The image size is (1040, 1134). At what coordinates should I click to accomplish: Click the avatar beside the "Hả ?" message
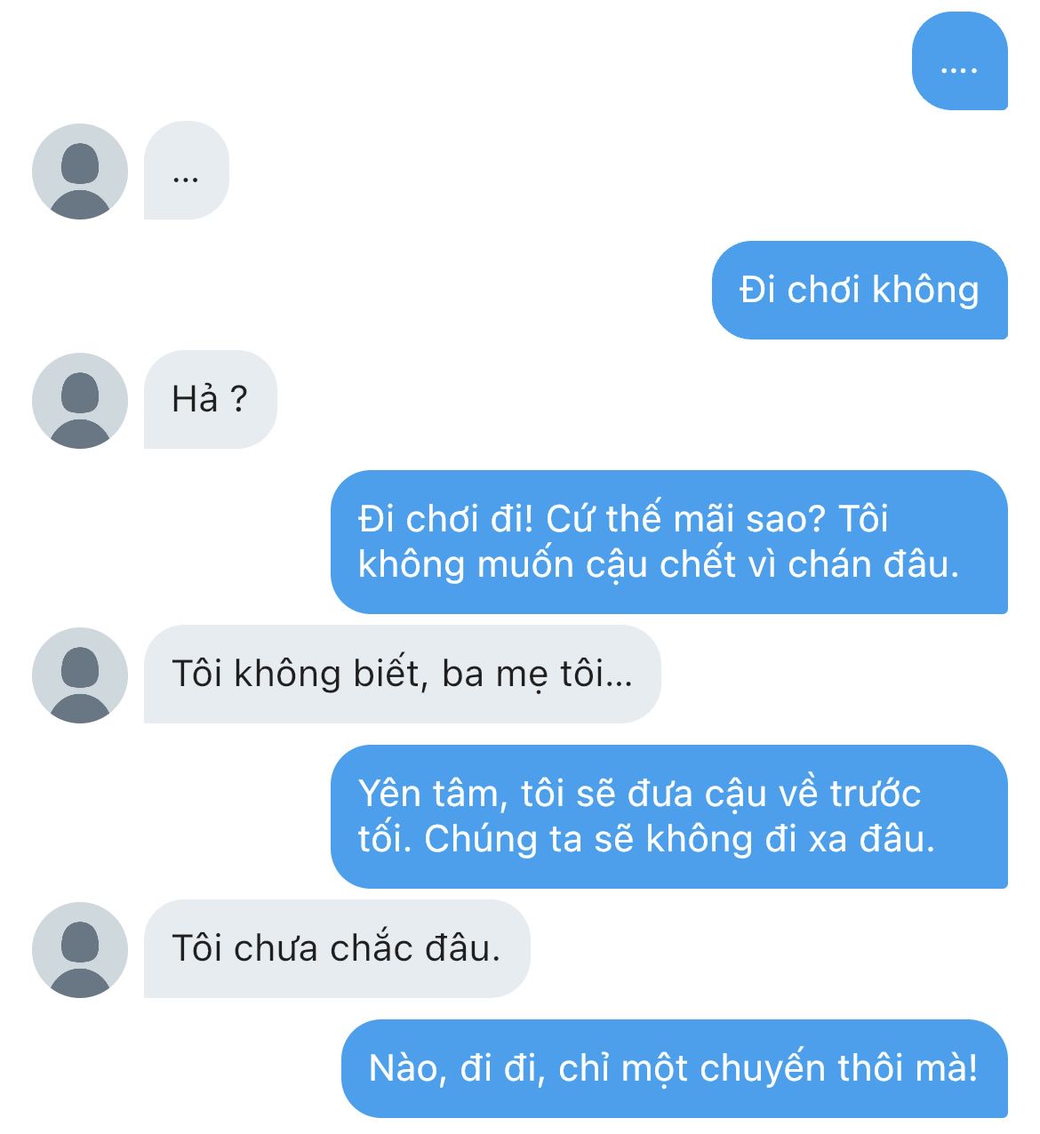tap(80, 401)
